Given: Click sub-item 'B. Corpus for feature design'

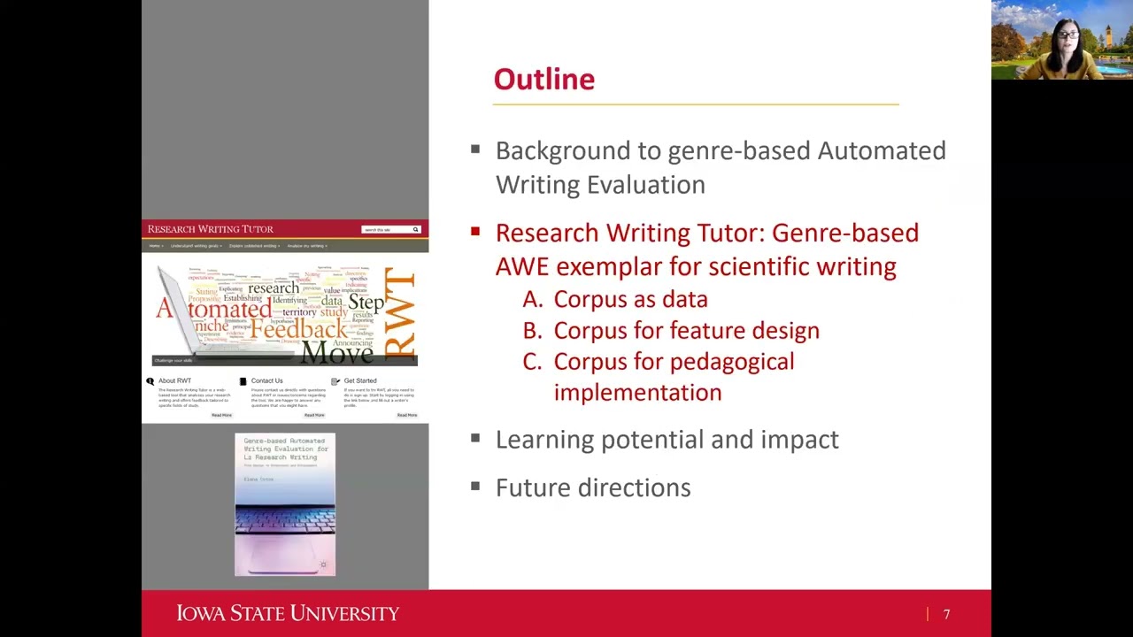Looking at the screenshot, I should point(671,330).
